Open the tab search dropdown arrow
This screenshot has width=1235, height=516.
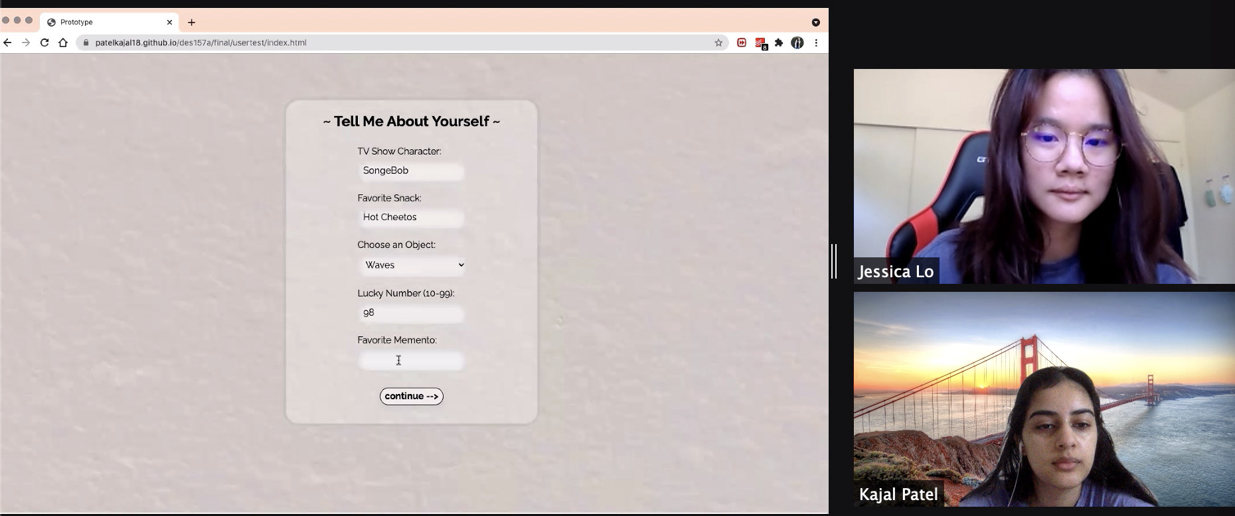click(x=816, y=23)
